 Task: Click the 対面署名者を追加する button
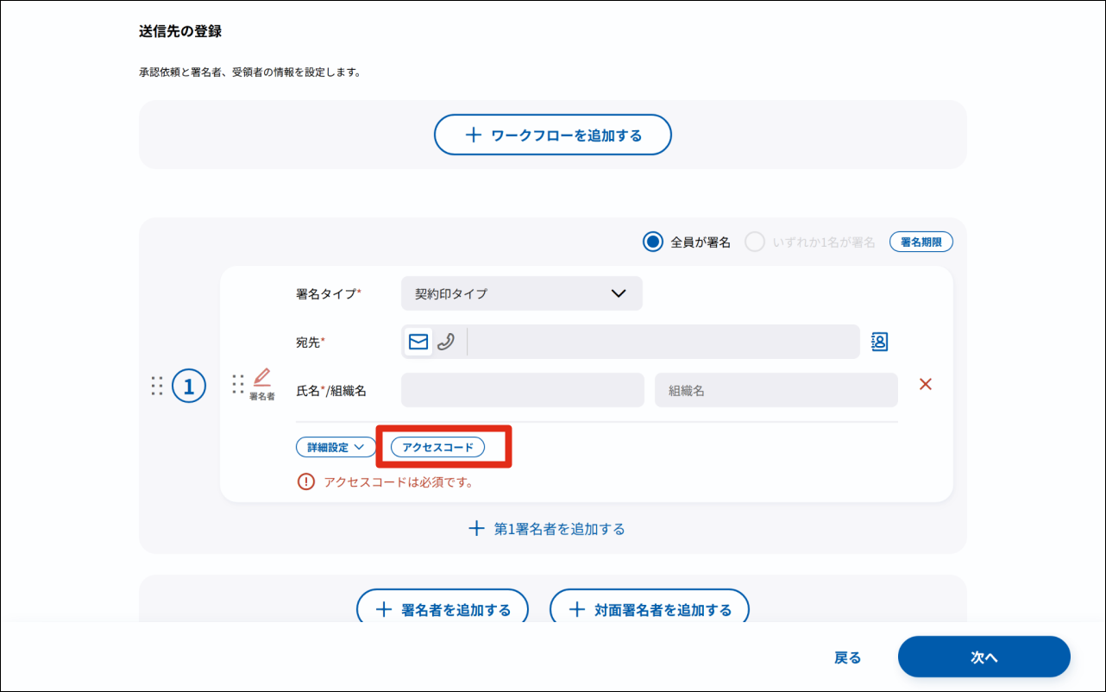[x=649, y=608]
